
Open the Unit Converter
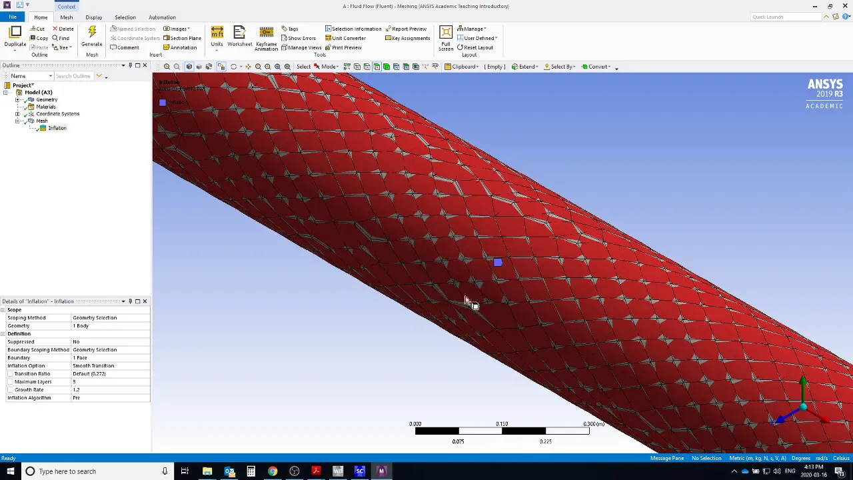coord(345,38)
